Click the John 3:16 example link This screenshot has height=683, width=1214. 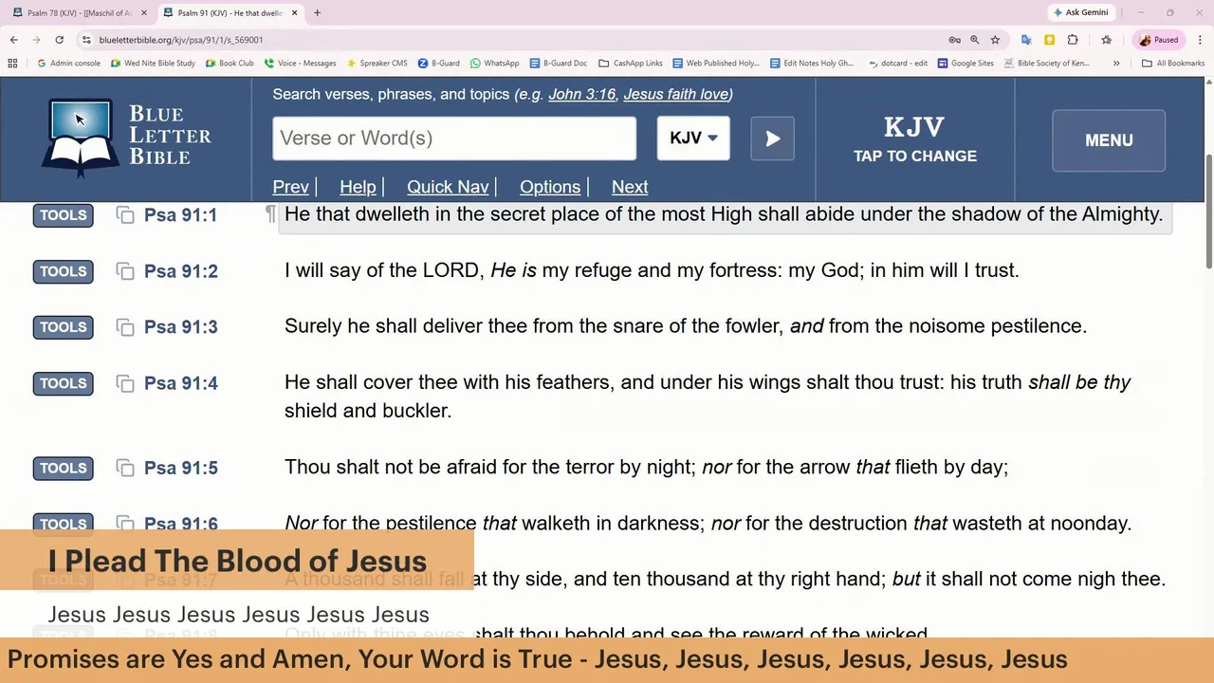[x=581, y=94]
